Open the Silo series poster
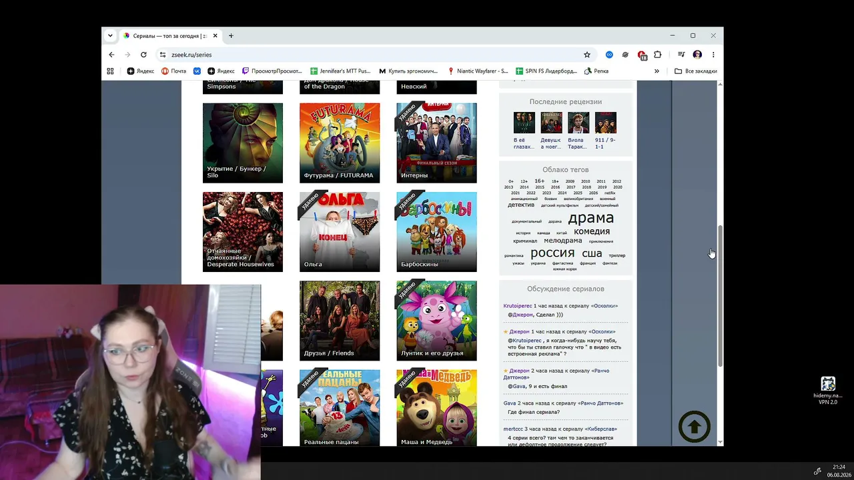The width and height of the screenshot is (854, 480). (243, 143)
